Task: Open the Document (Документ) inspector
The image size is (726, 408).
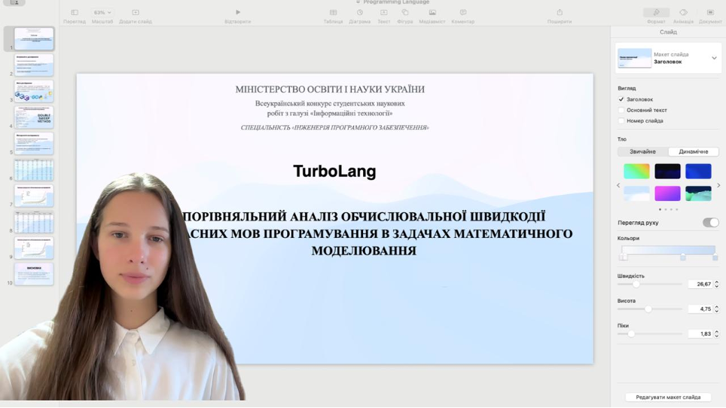Action: [710, 13]
